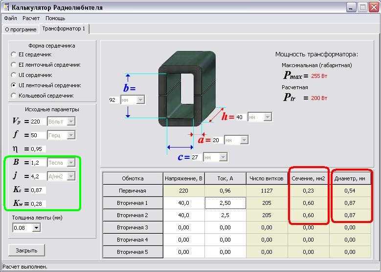Image resolution: width=381 pixels, height=272 pixels.
Task: Select the Вторичная 5 row header
Action: [x=133, y=252]
